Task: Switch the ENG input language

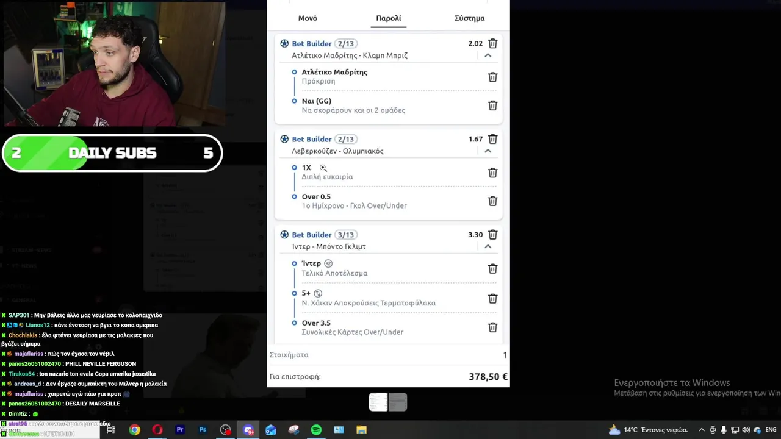Action: (770, 430)
